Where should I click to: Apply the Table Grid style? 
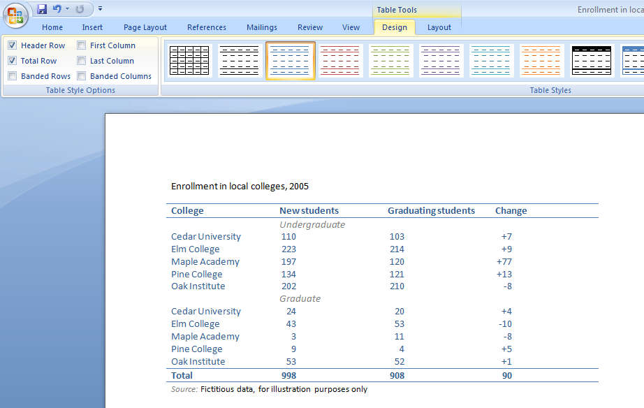189,61
